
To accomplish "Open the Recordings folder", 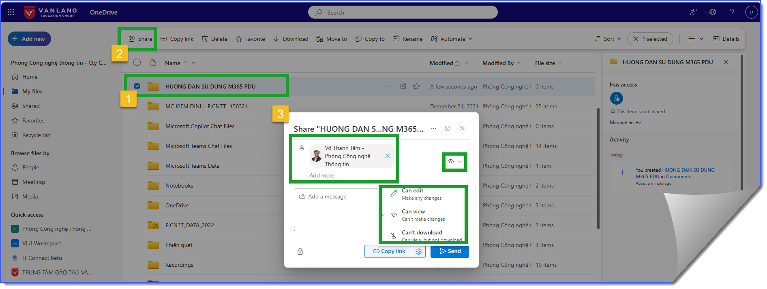I will click(x=179, y=265).
